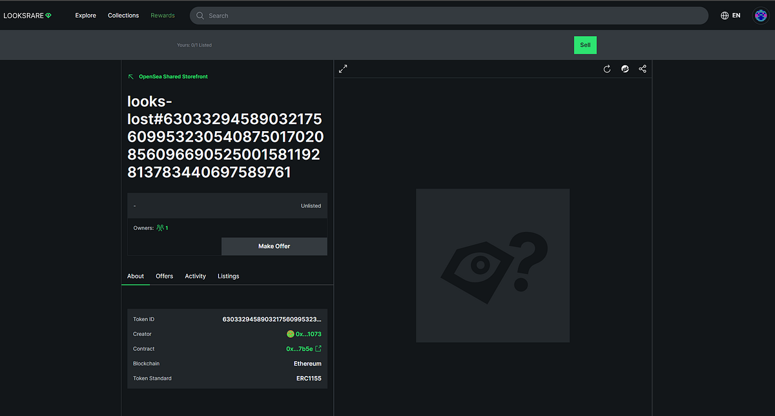Click the search magnifier icon
The height and width of the screenshot is (416, 775).
[200, 16]
